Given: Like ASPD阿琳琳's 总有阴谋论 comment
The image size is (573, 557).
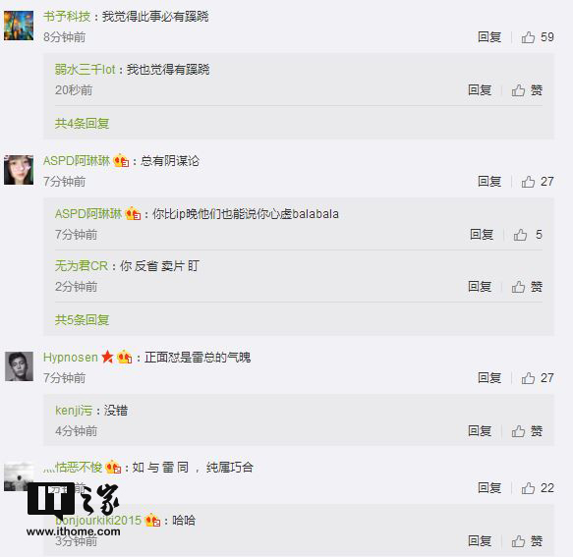Looking at the screenshot, I should [538, 181].
